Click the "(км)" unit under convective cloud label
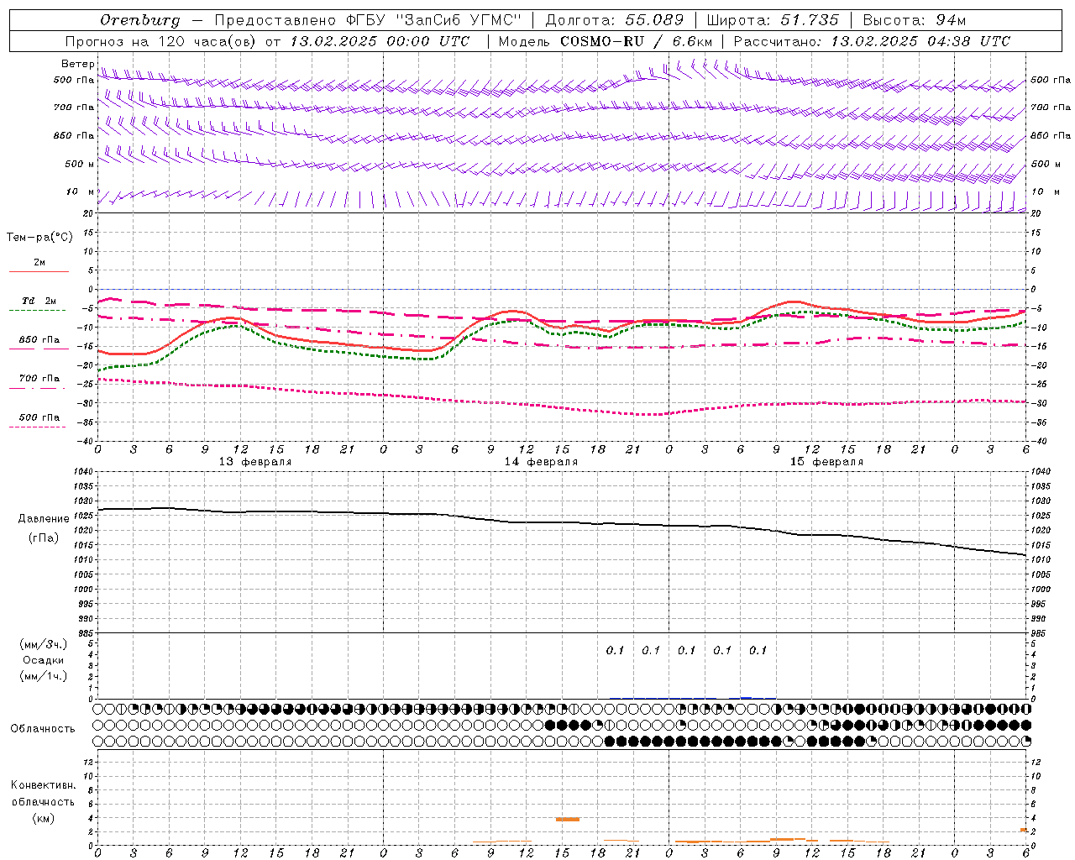 point(44,818)
